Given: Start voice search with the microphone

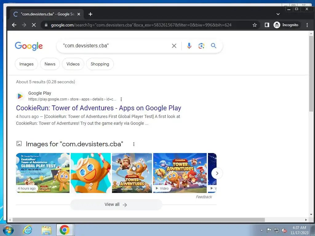Looking at the screenshot, I should click(x=189, y=46).
